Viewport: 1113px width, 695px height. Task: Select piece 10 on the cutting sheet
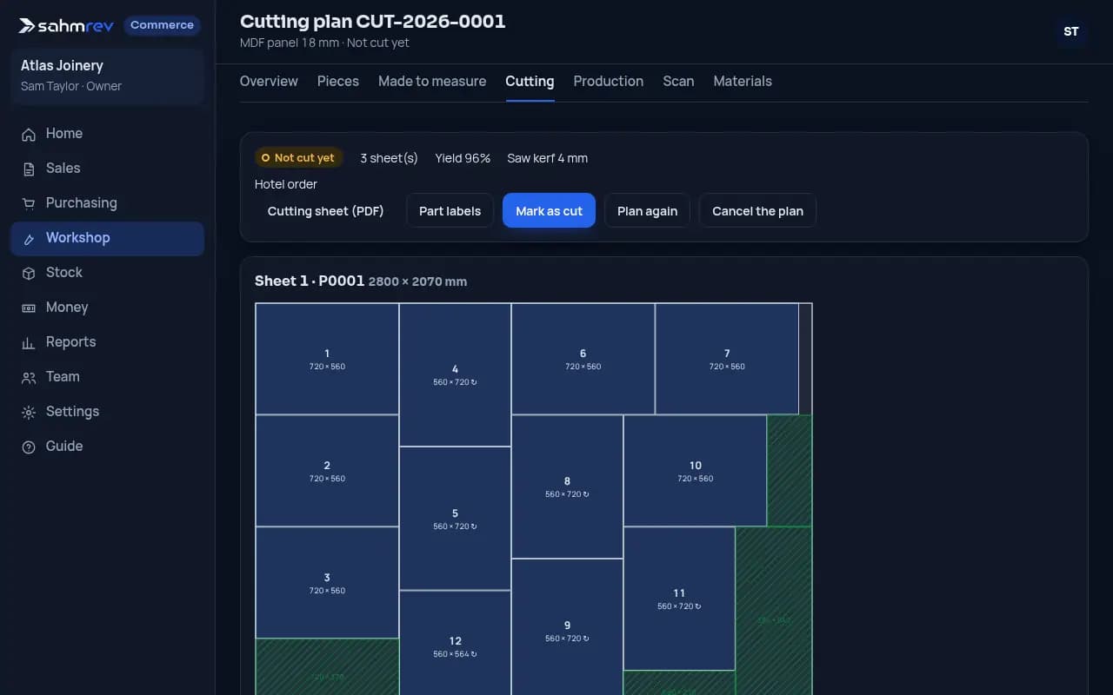(x=695, y=471)
